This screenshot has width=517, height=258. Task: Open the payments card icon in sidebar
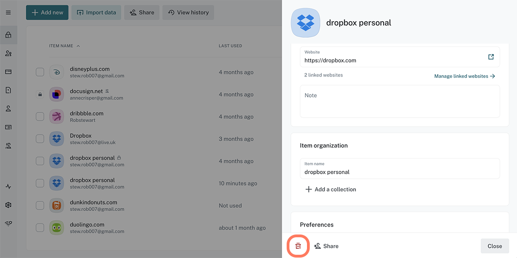click(x=8, y=72)
